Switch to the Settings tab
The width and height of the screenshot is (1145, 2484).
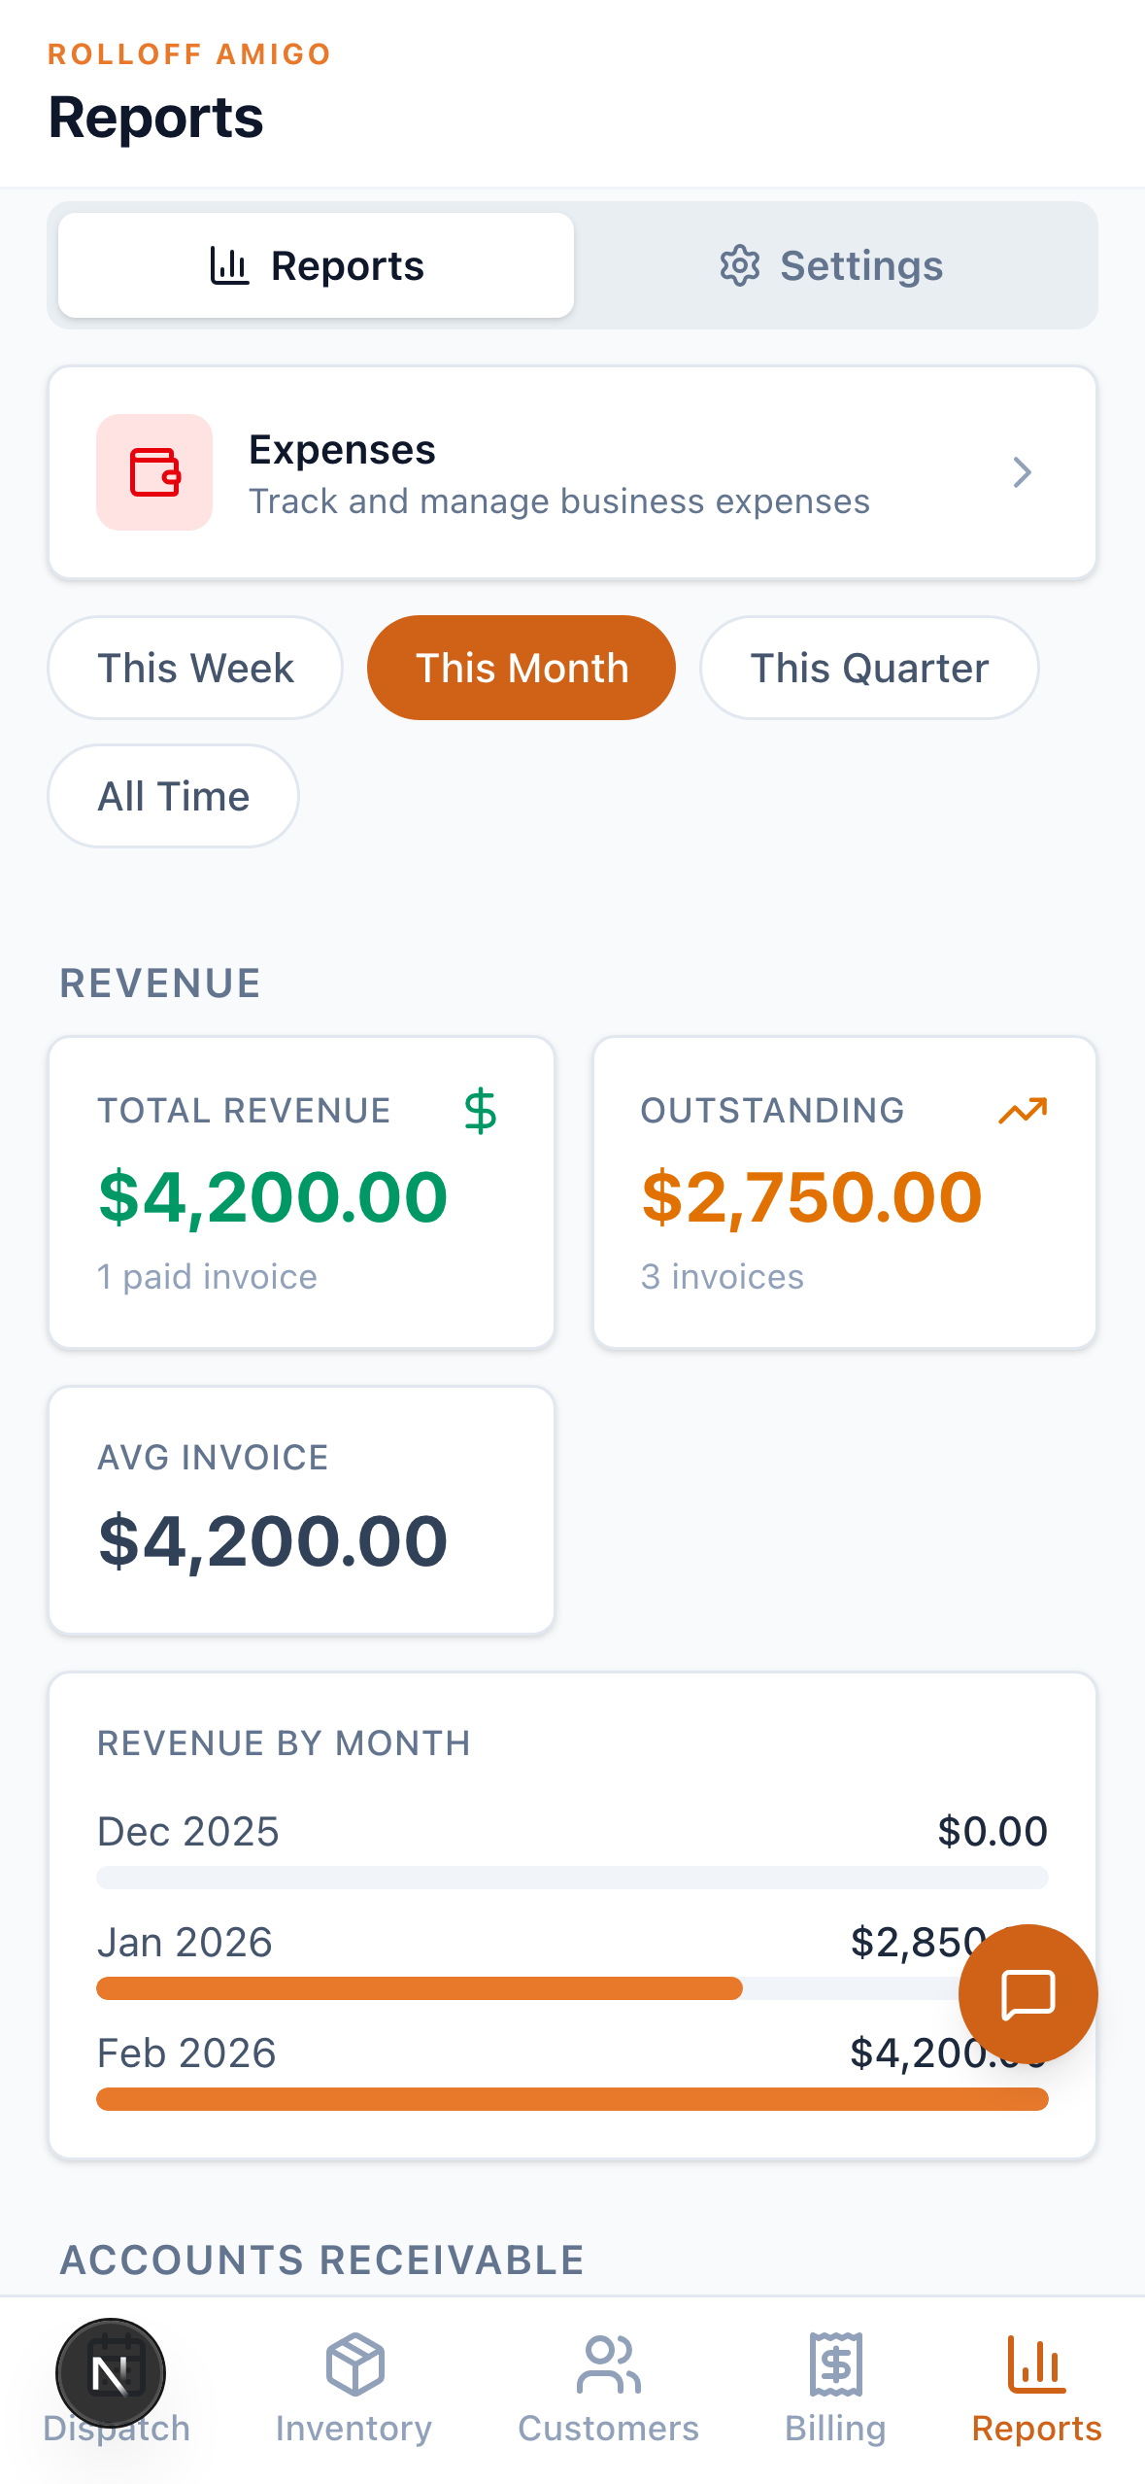[832, 265]
